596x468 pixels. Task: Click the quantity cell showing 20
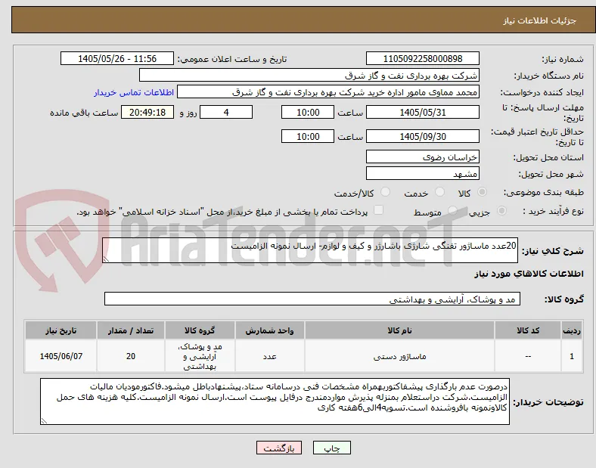131,356
